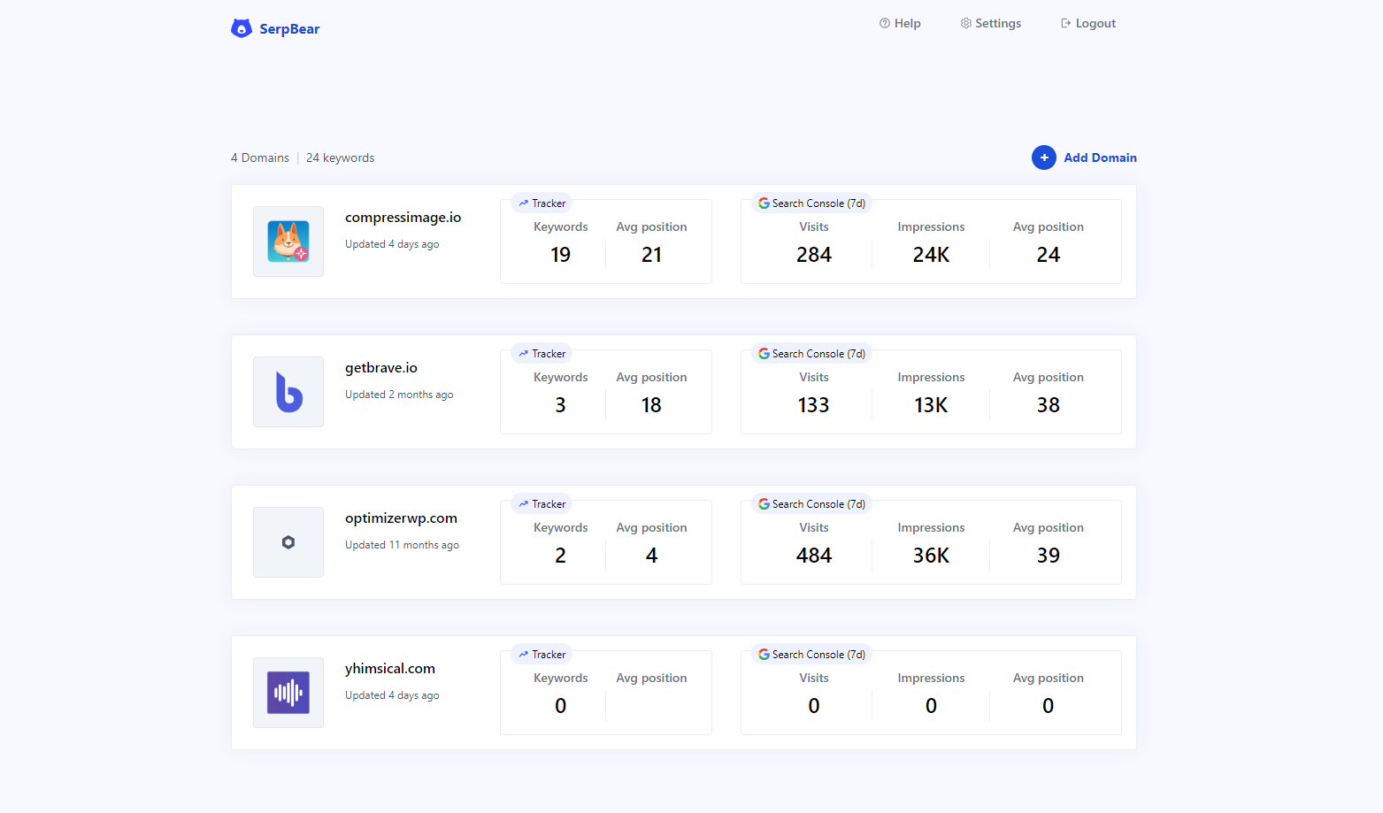The image size is (1383, 813).
Task: Expand the optimizerwp.com domain card
Action: point(401,518)
